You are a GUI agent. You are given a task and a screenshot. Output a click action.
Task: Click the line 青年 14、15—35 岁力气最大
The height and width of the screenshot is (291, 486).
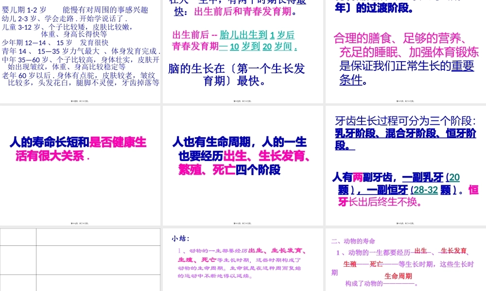tap(81, 51)
